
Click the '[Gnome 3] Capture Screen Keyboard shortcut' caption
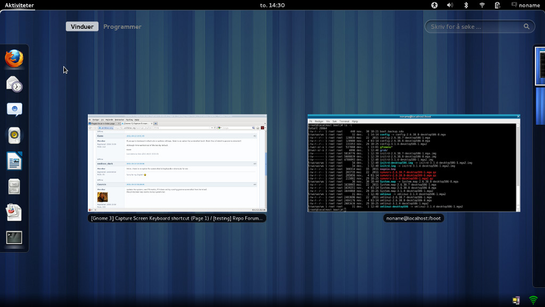pos(177,218)
